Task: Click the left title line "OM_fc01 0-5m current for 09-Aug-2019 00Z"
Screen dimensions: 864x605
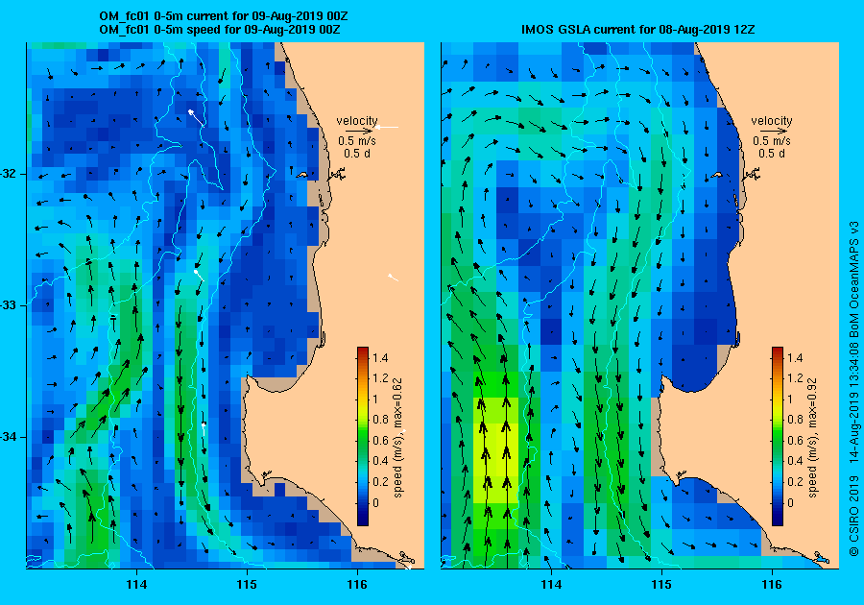Action: click(x=223, y=16)
